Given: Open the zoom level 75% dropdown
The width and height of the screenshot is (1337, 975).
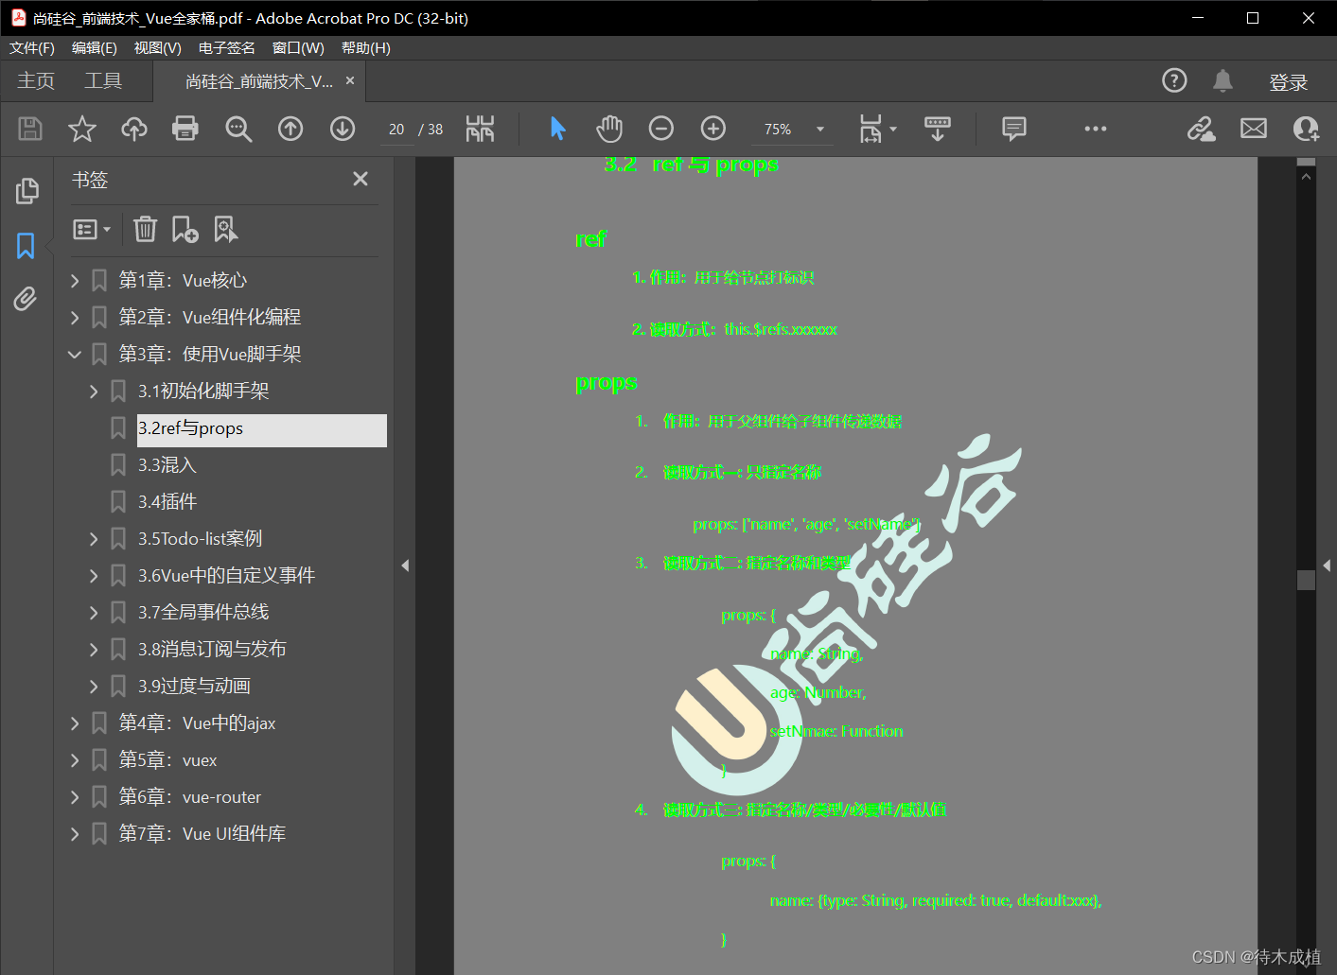Looking at the screenshot, I should click(x=820, y=130).
